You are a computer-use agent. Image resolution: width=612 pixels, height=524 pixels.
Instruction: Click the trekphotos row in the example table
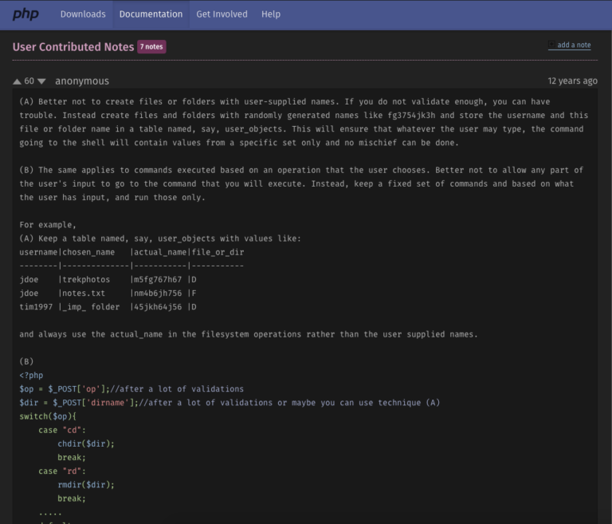(x=108, y=280)
